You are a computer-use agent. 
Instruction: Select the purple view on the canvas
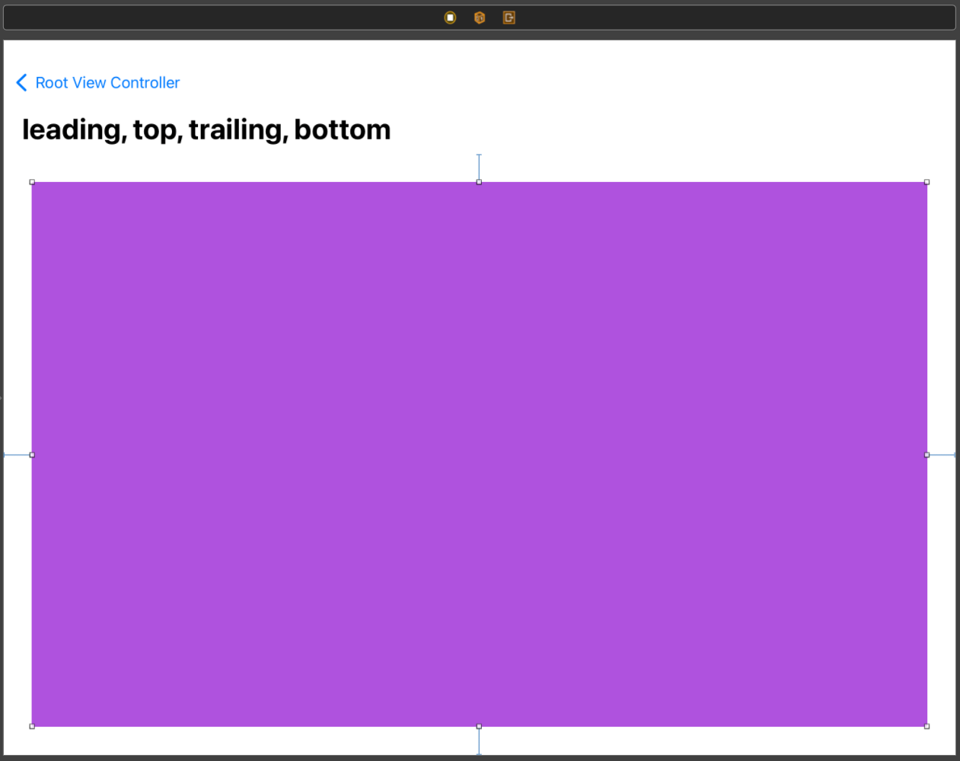480,454
